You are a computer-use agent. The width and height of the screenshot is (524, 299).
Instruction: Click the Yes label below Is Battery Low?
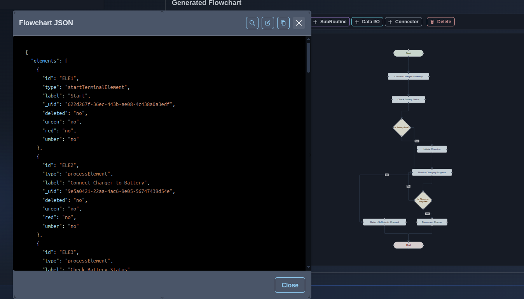[417, 141]
